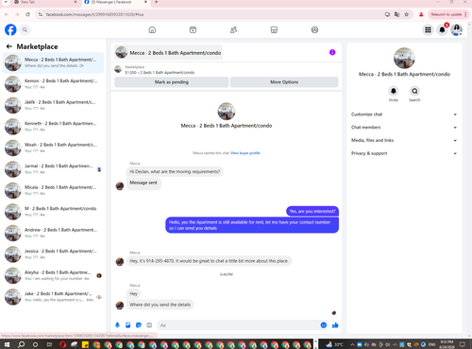
Task: Click the back arrow beside Marketplace
Action: [x=9, y=46]
